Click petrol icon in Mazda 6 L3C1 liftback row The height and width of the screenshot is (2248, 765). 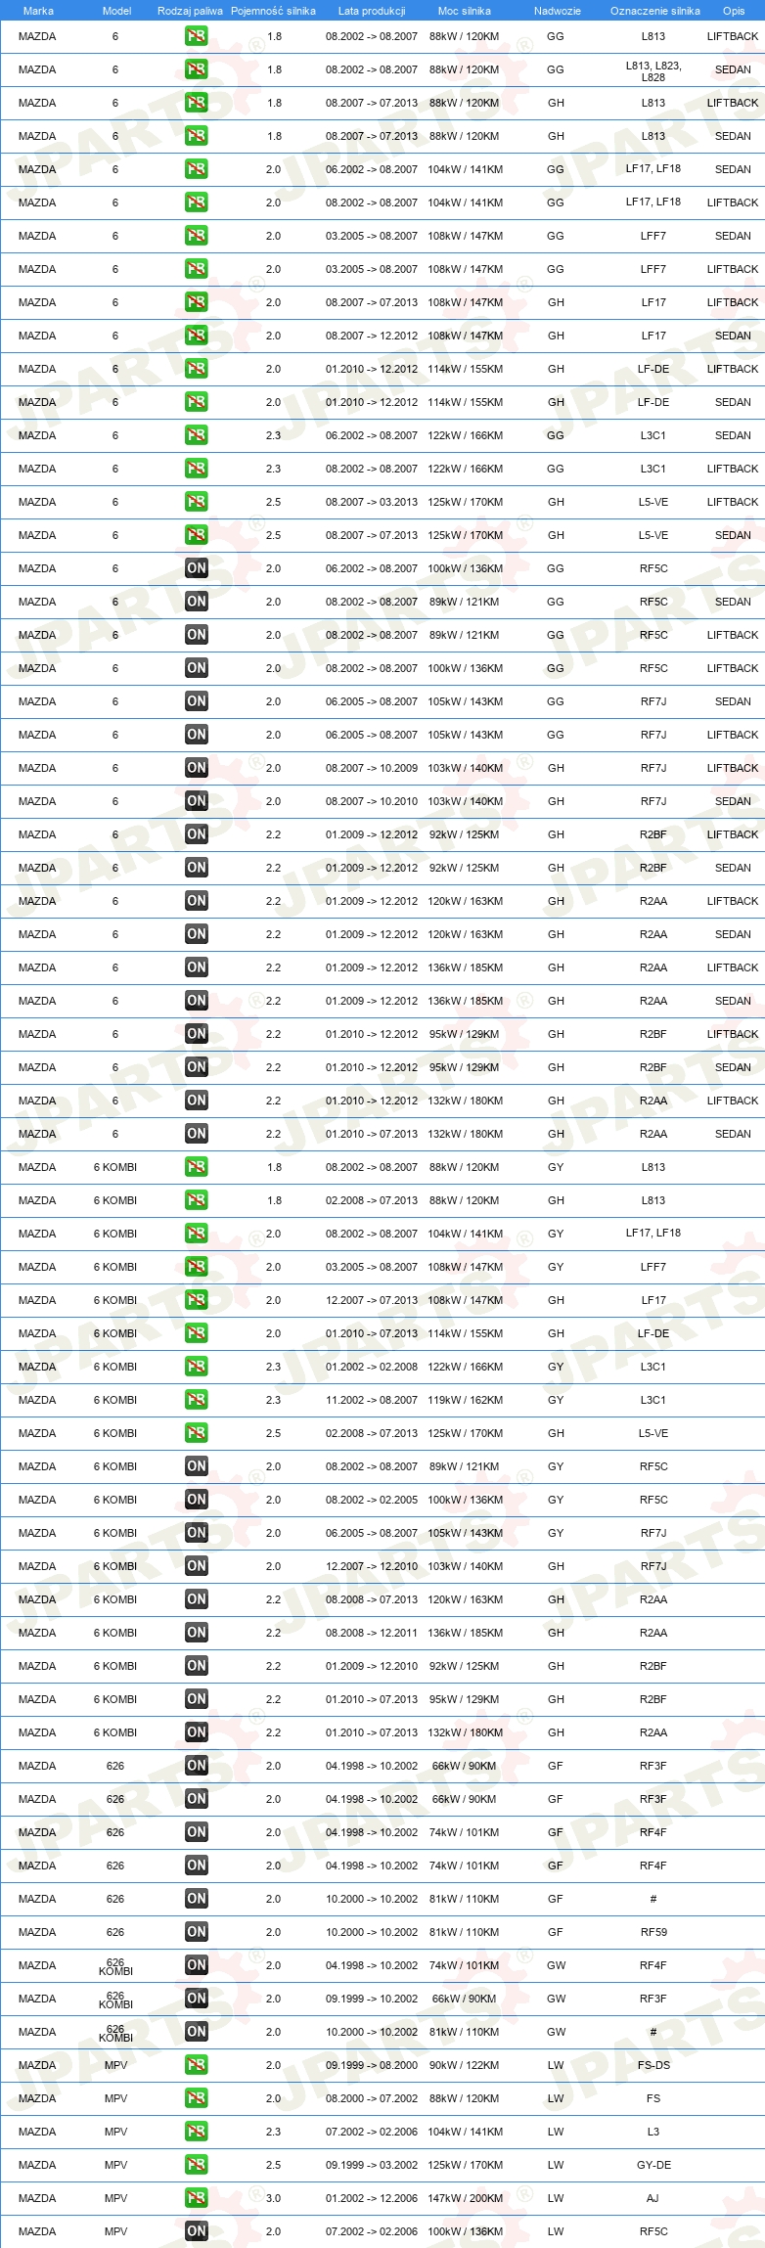click(x=196, y=469)
